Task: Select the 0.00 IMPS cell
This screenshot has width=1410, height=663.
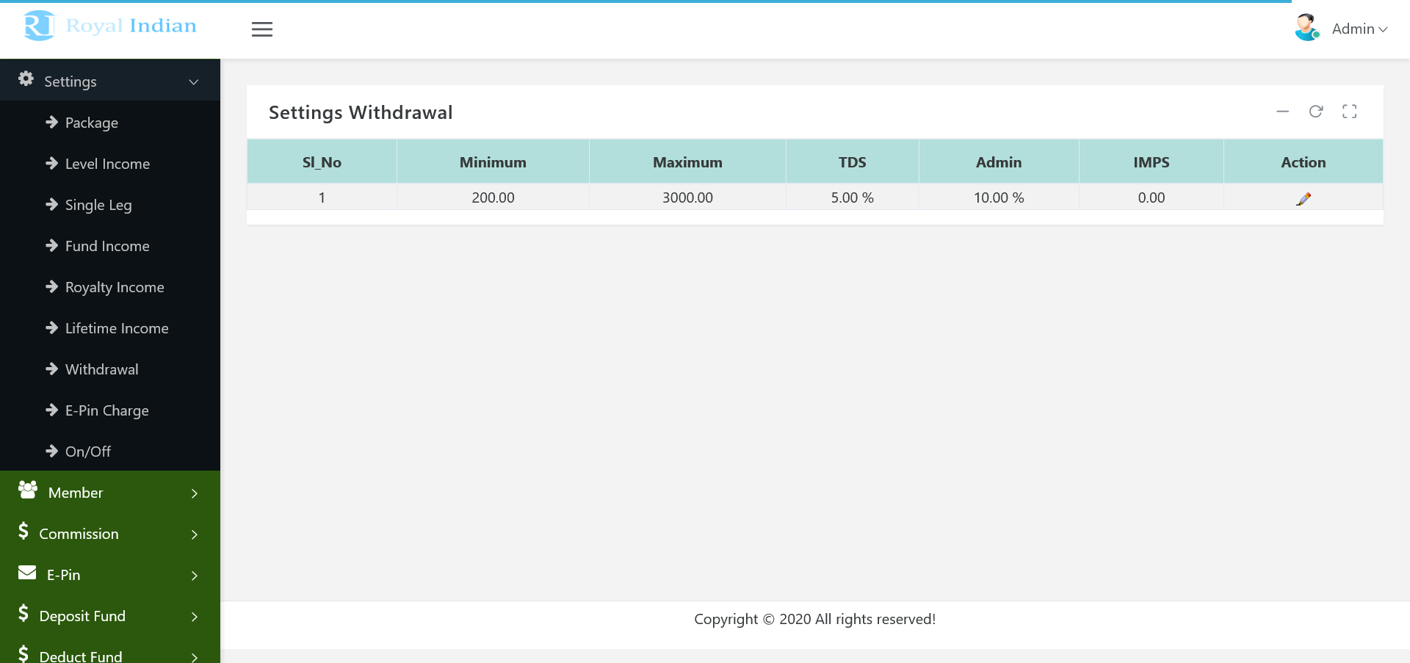Action: click(x=1151, y=198)
